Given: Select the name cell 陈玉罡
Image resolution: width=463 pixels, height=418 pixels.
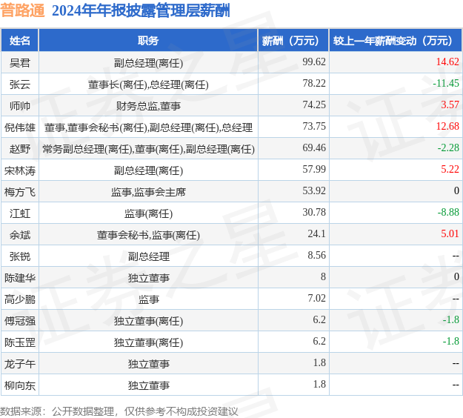Looking at the screenshot, I should 20,342.
